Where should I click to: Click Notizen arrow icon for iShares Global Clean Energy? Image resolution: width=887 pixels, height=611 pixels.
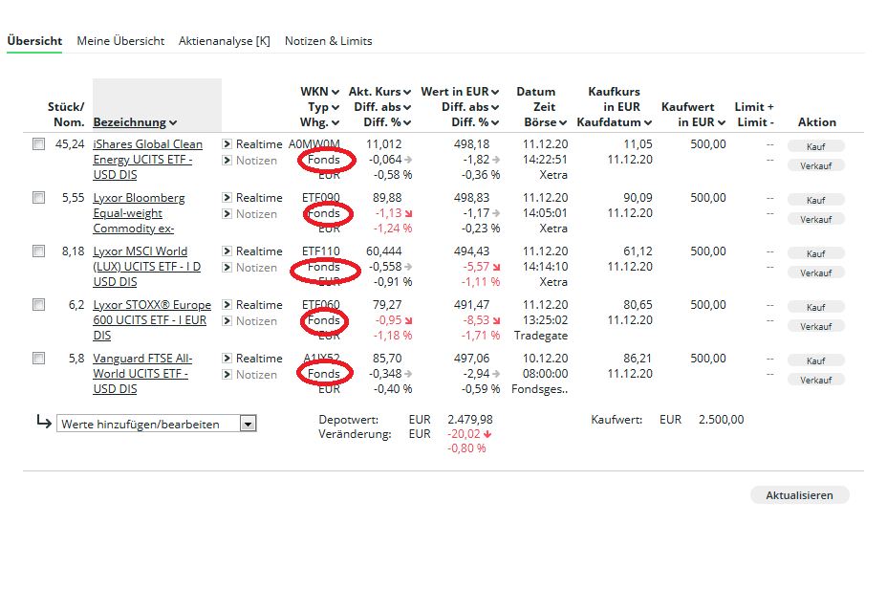click(x=227, y=161)
